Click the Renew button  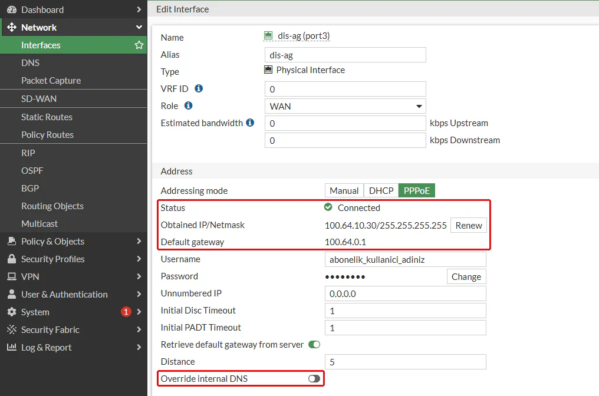click(x=469, y=225)
